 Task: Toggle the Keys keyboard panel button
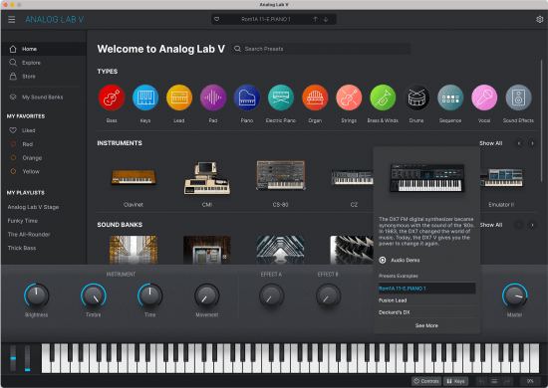pyautogui.click(x=455, y=381)
